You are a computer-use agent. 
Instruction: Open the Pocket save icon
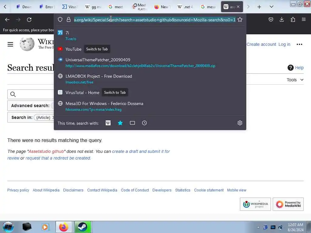[x=271, y=19]
